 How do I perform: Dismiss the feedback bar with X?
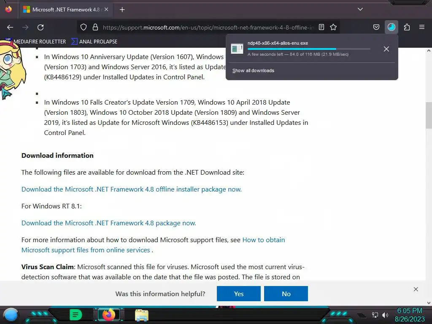(x=416, y=289)
